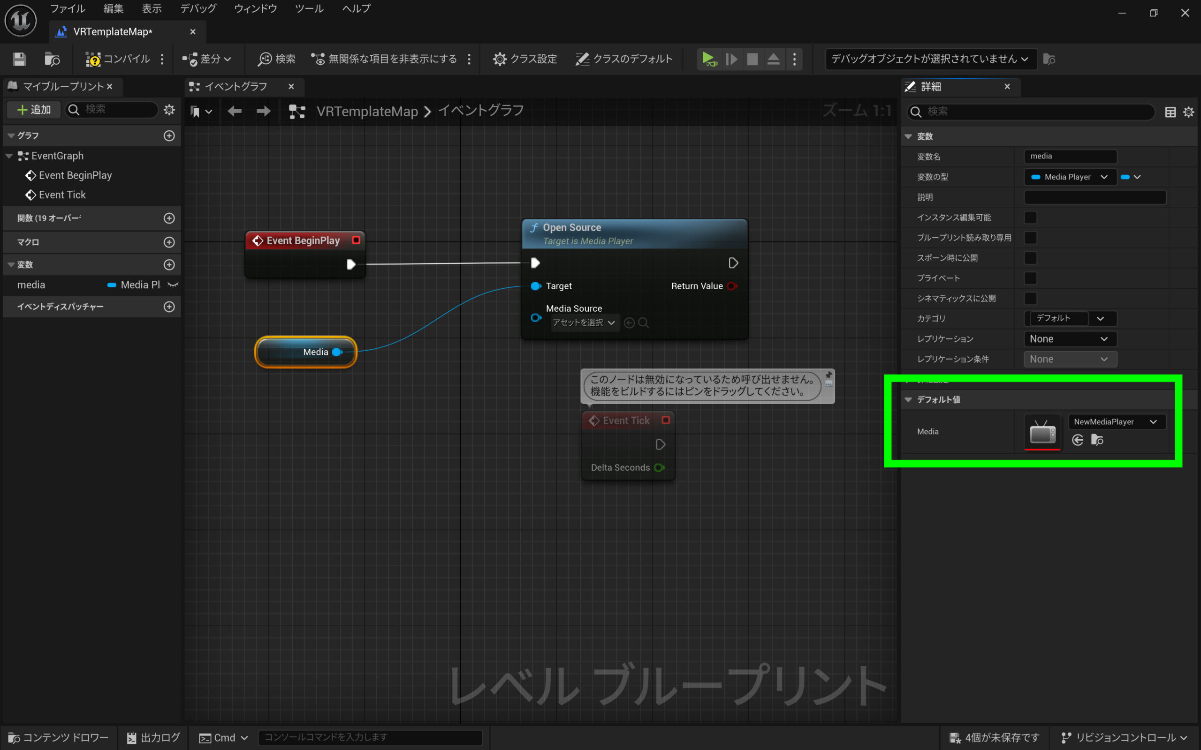
Task: Click the Compile button
Action: [x=118, y=59]
